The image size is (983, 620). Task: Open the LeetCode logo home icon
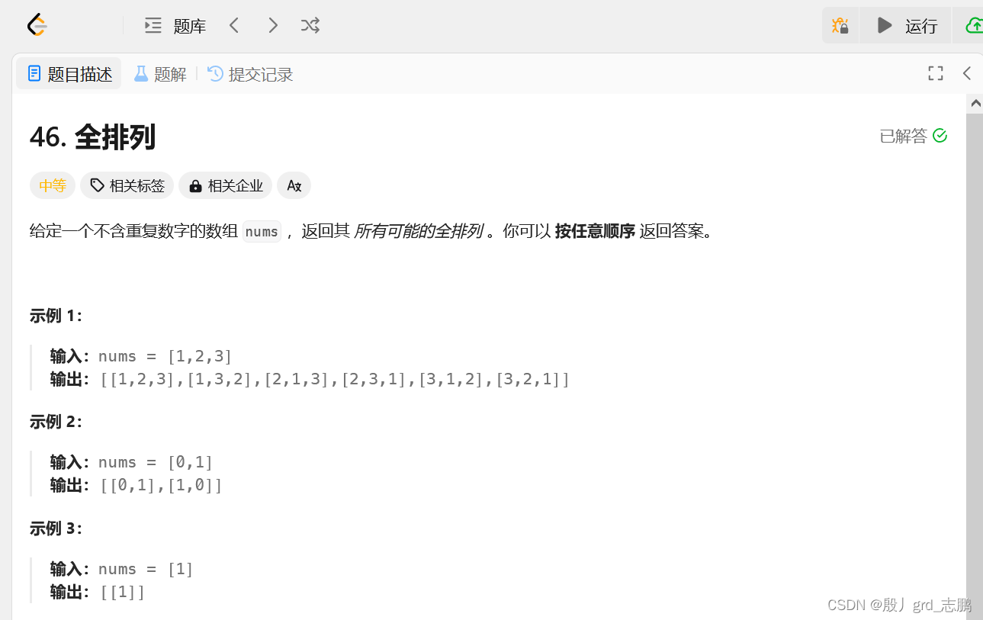pos(37,26)
